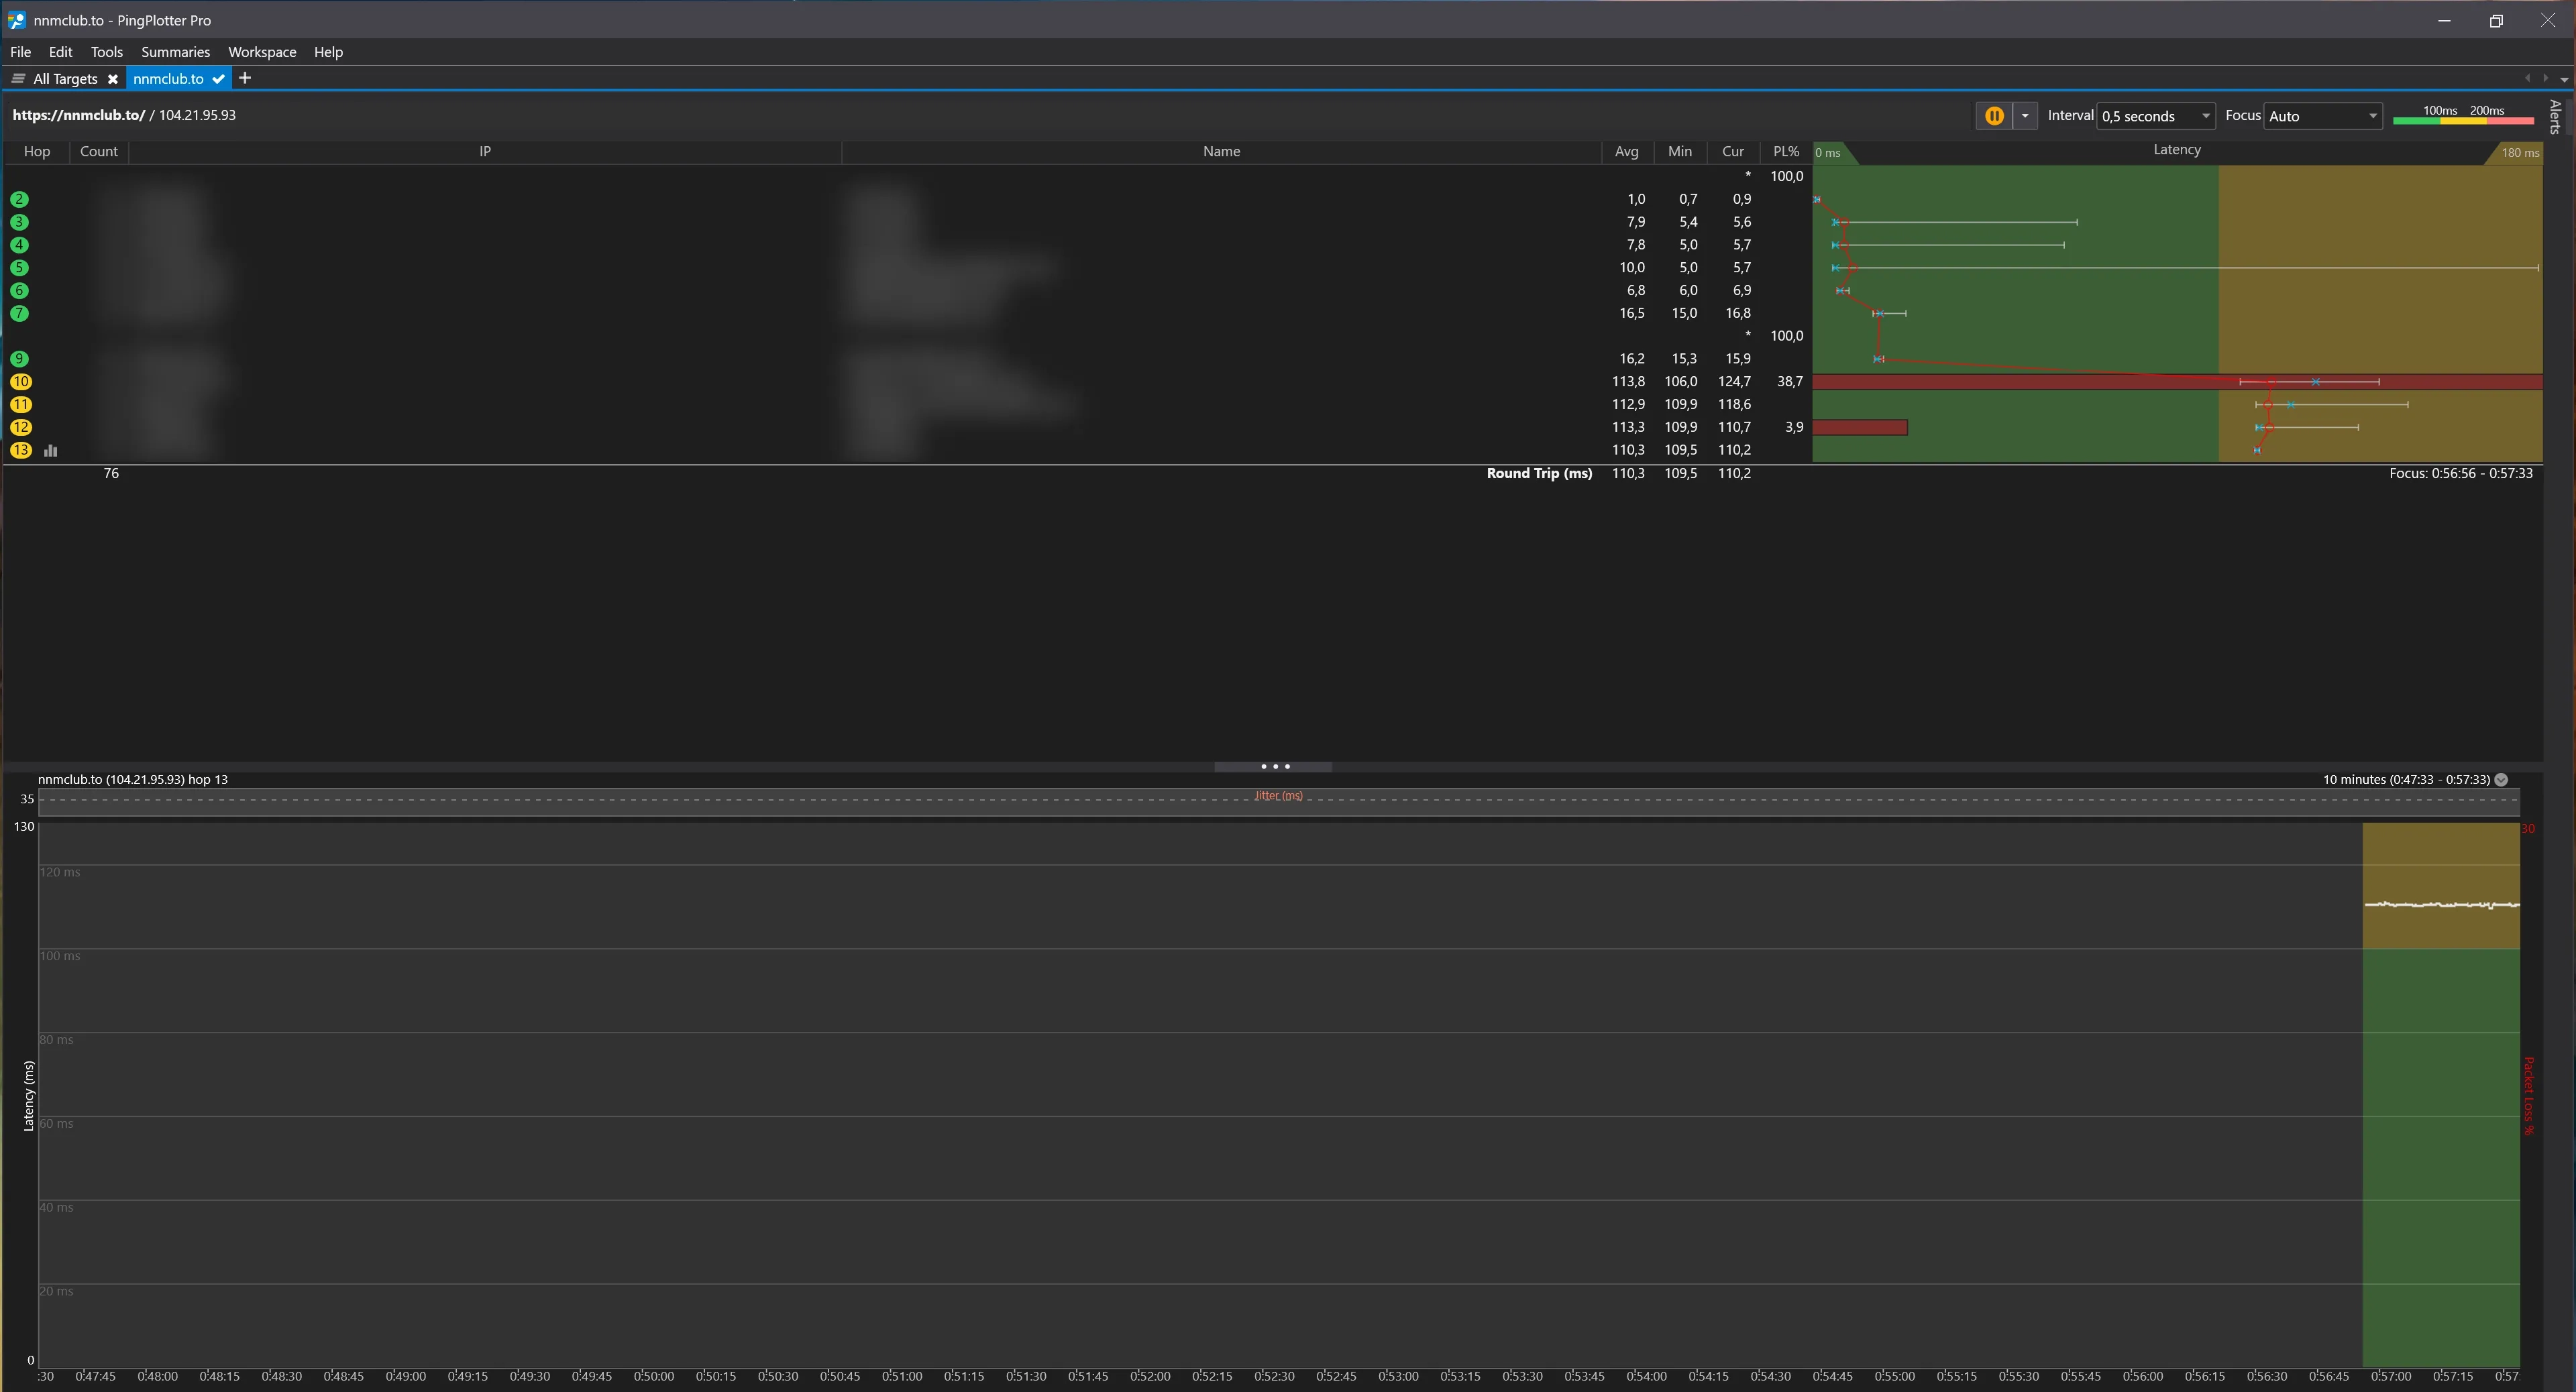Click the Count column header
Image resolution: width=2576 pixels, height=1392 pixels.
pos(99,152)
